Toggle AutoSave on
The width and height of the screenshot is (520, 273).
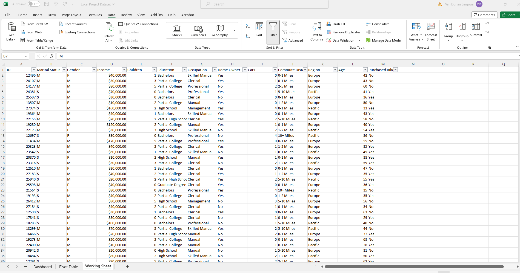[34, 4]
